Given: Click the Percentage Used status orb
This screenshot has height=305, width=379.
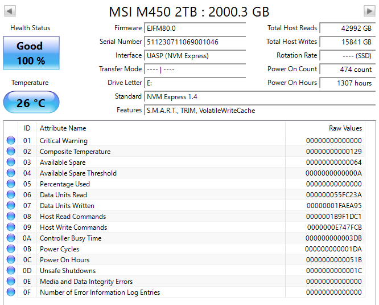Looking at the screenshot, I should (x=11, y=184).
